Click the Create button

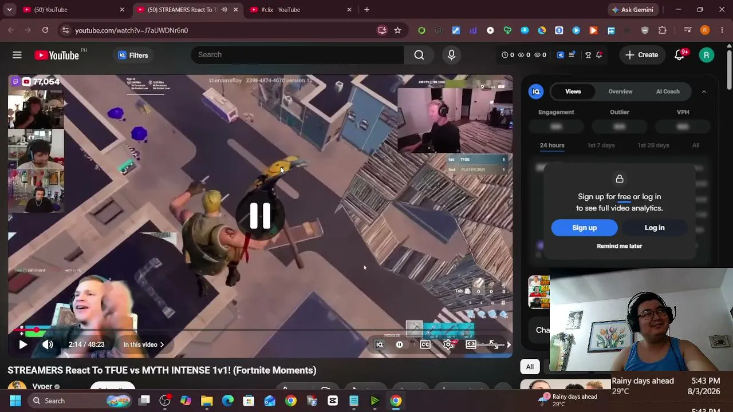click(x=642, y=55)
